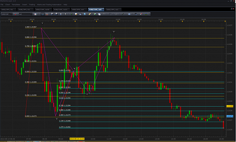236x142 pixels.
Task: Open the Chart menu
Action: pos(8,5)
